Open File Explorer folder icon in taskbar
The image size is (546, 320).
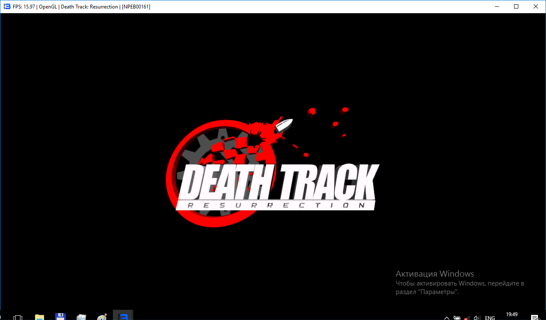[39, 317]
